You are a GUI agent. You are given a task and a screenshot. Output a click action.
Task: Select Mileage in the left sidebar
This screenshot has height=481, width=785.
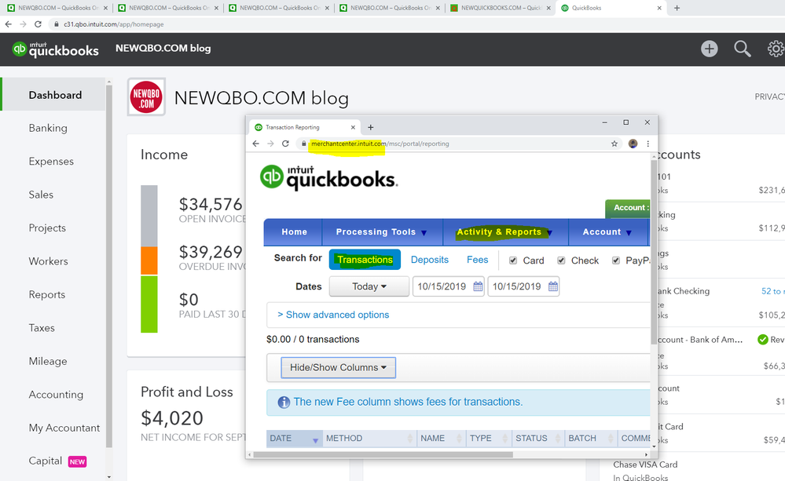tap(49, 361)
